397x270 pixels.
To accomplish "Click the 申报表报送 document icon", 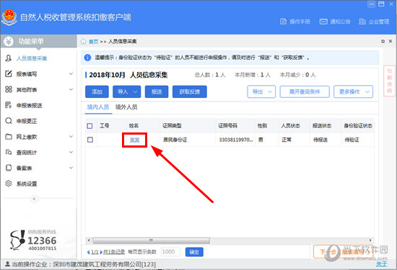I will click(x=9, y=105).
